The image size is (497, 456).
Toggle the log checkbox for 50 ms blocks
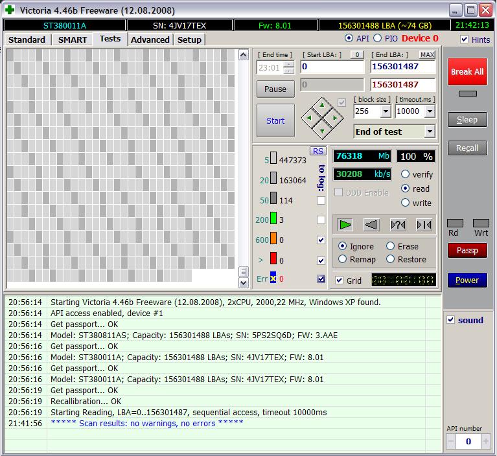coord(321,200)
